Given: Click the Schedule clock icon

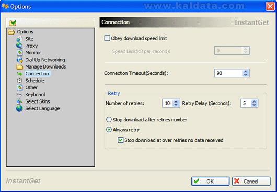Looking at the screenshot, I should pos(19,81).
